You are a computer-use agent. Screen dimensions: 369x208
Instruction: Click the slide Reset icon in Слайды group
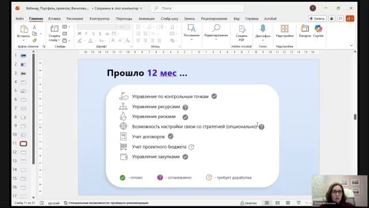[x=65, y=34]
